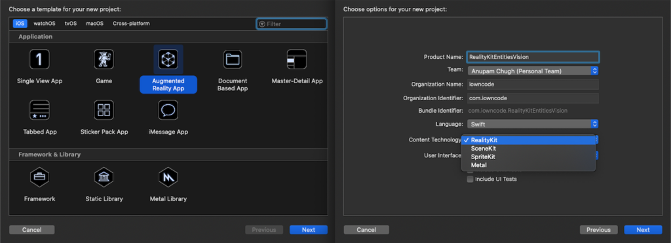671x243 pixels.
Task: Choose the Tabbed App template icon
Action: pyautogui.click(x=39, y=110)
